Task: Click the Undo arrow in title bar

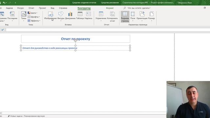Action: [x=4, y=3]
